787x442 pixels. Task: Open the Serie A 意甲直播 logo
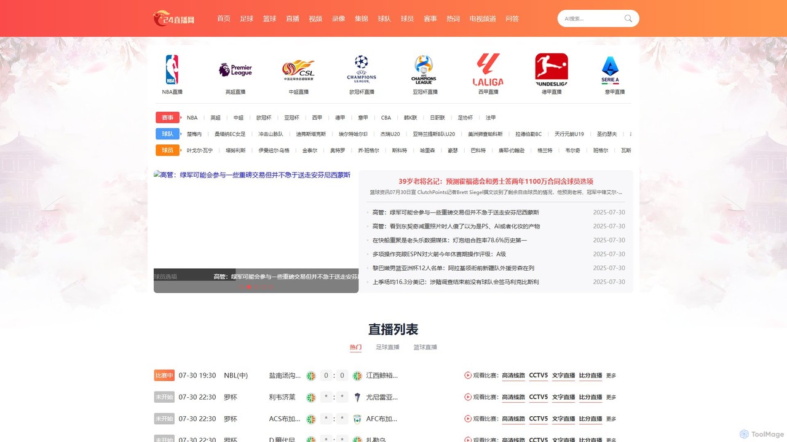click(x=611, y=69)
